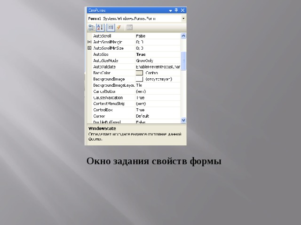Switch to the Categorized view icon
Viewport: 301px width, 225px height.
pos(91,27)
